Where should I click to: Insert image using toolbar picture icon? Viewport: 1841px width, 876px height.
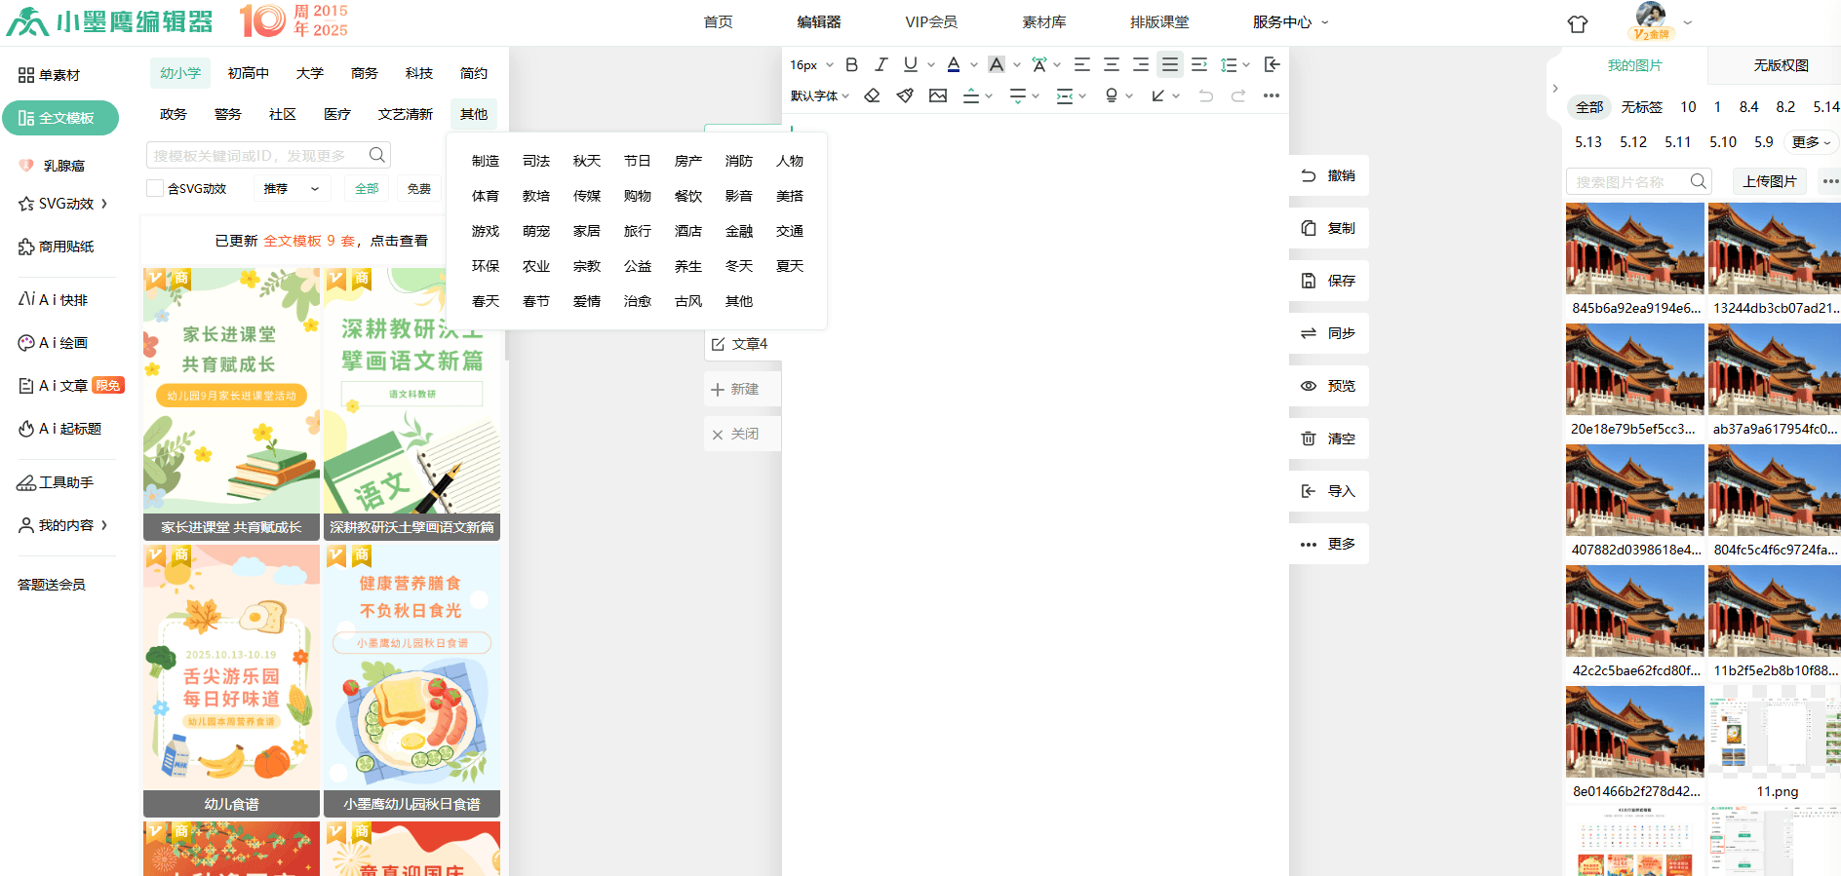pyautogui.click(x=938, y=95)
